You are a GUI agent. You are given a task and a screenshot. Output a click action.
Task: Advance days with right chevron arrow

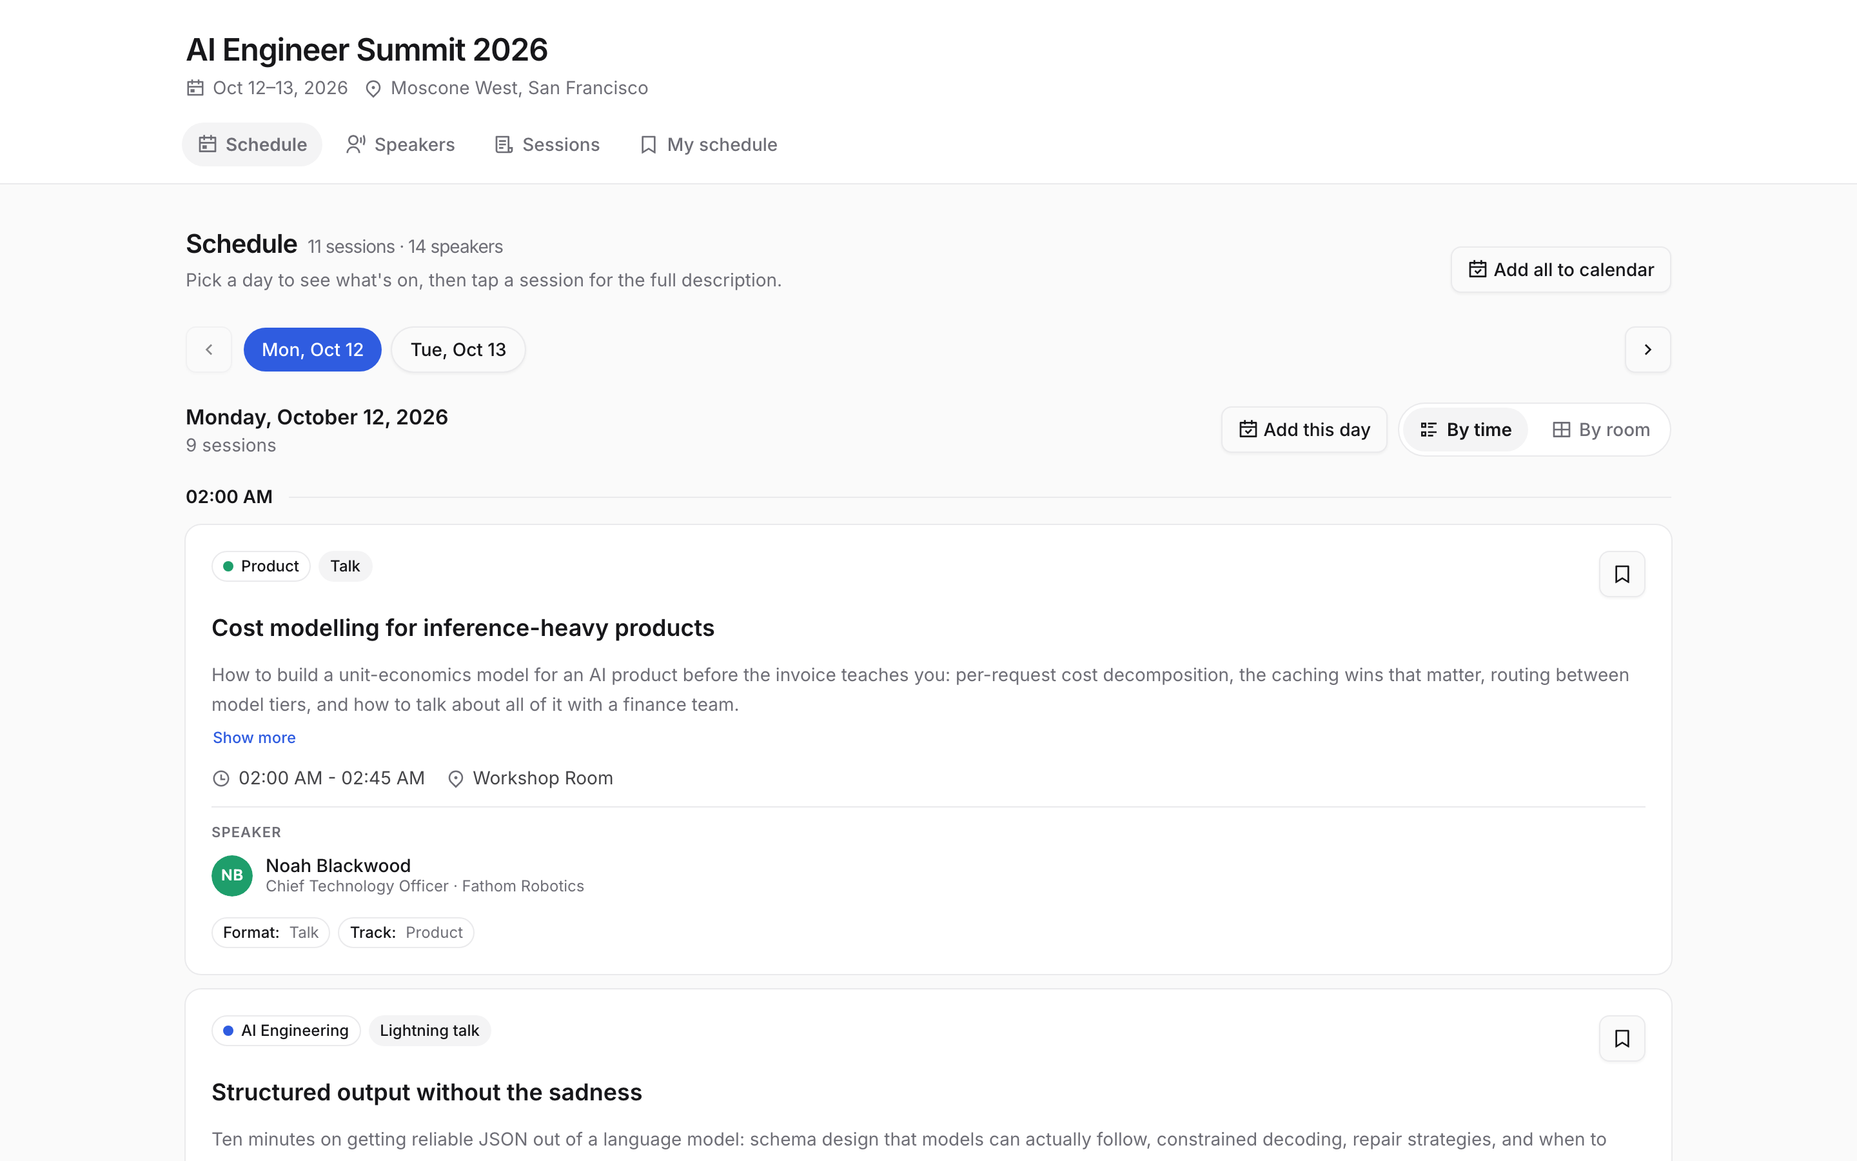(1647, 350)
